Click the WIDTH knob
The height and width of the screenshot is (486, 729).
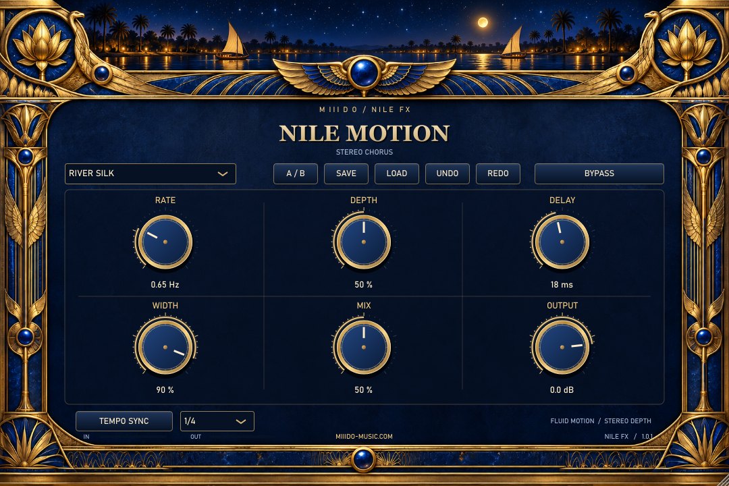pos(165,347)
